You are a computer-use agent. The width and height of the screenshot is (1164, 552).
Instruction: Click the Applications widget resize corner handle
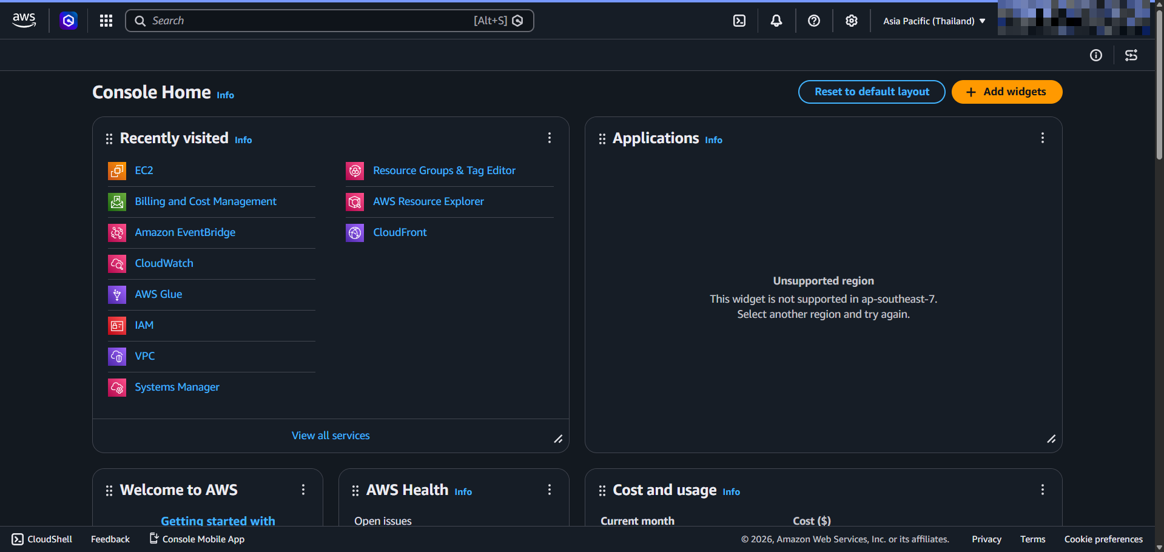click(x=1051, y=439)
